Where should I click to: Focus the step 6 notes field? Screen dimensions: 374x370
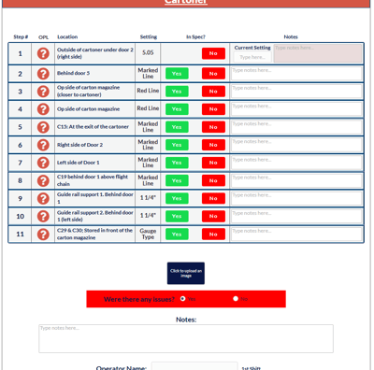point(296,145)
